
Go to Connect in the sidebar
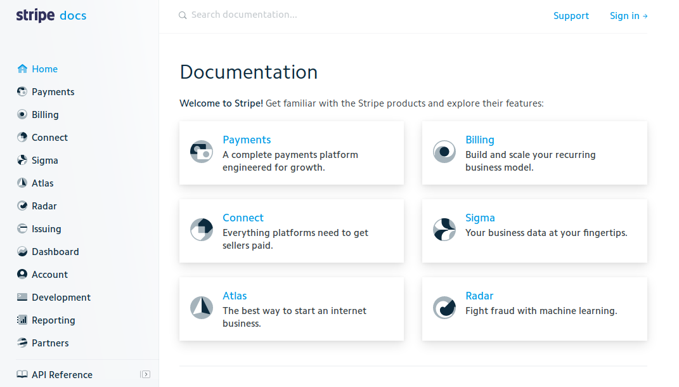click(x=50, y=138)
